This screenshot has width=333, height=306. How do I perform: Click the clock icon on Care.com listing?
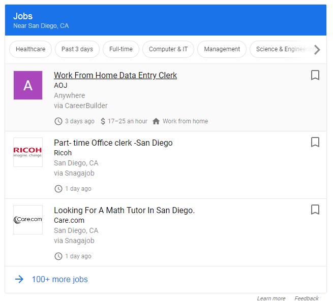click(x=58, y=256)
